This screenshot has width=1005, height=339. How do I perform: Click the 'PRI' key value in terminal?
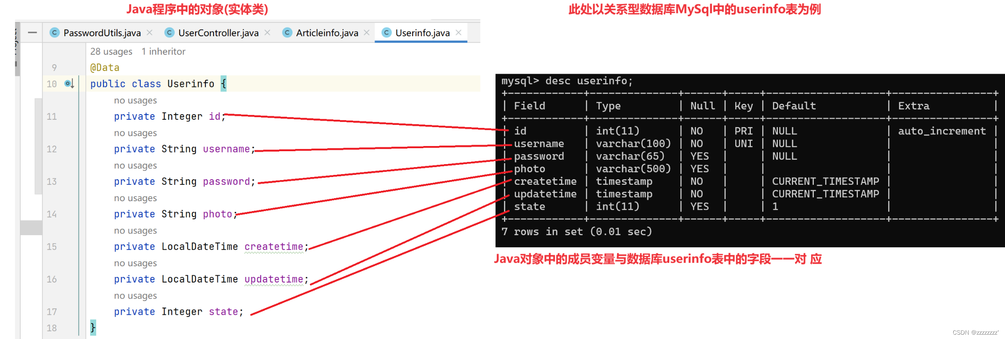coord(744,131)
